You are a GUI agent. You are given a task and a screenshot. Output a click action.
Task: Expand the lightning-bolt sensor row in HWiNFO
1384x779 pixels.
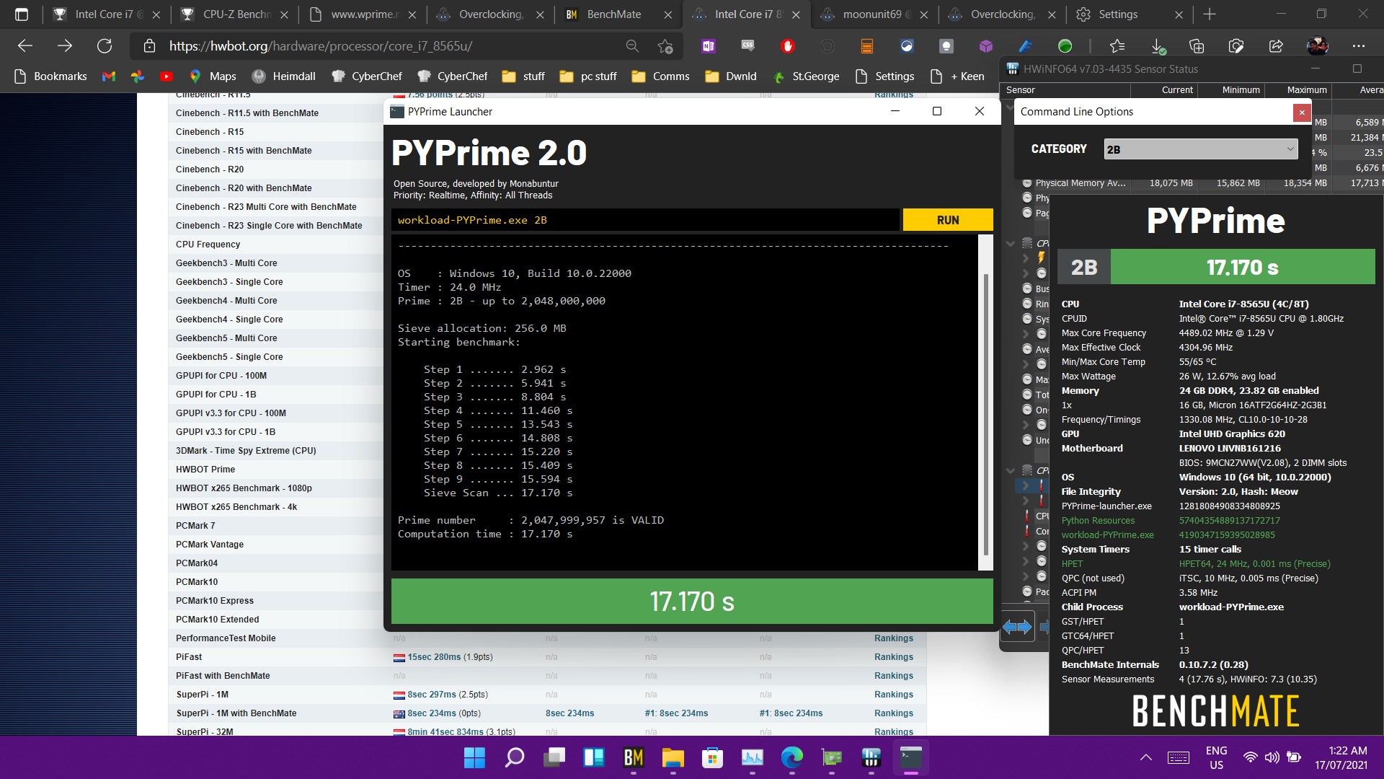coord(1026,258)
